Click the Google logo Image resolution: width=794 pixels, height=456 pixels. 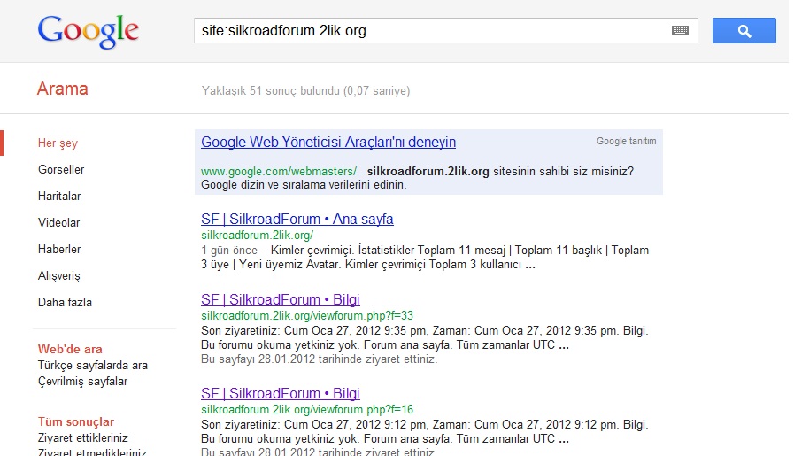click(89, 31)
